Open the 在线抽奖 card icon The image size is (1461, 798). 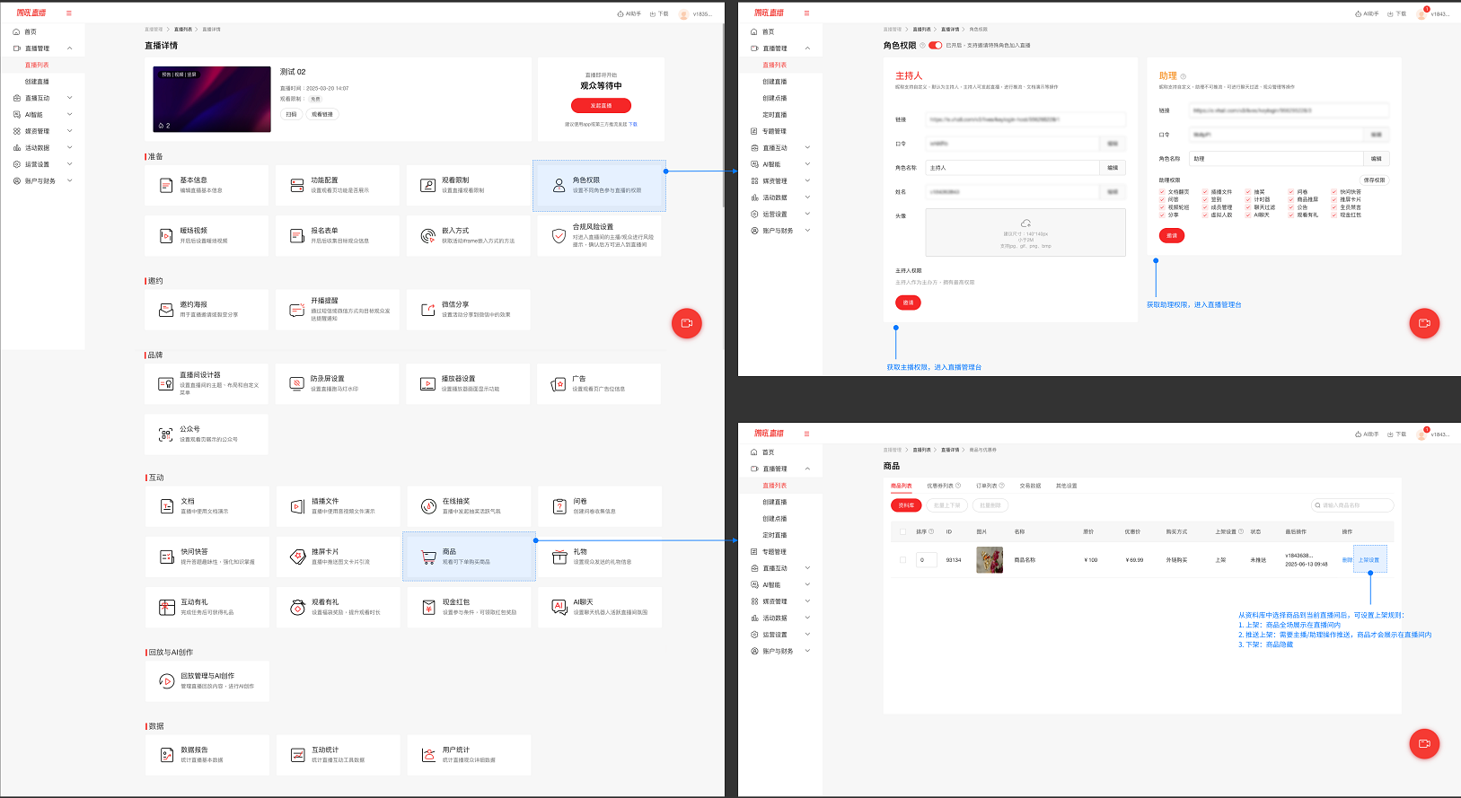[428, 506]
